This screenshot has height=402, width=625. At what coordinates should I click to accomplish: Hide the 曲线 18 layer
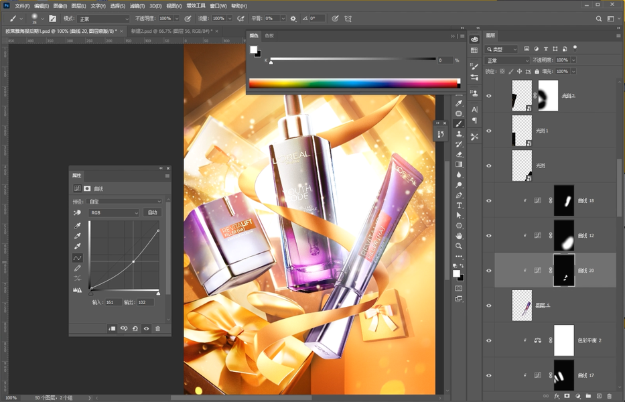pos(489,200)
